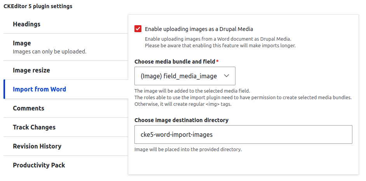
Task: Open the Comments settings tab
Action: click(x=66, y=108)
